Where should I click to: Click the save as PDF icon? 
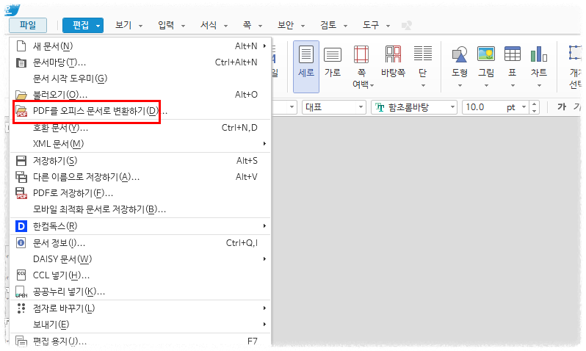click(21, 193)
